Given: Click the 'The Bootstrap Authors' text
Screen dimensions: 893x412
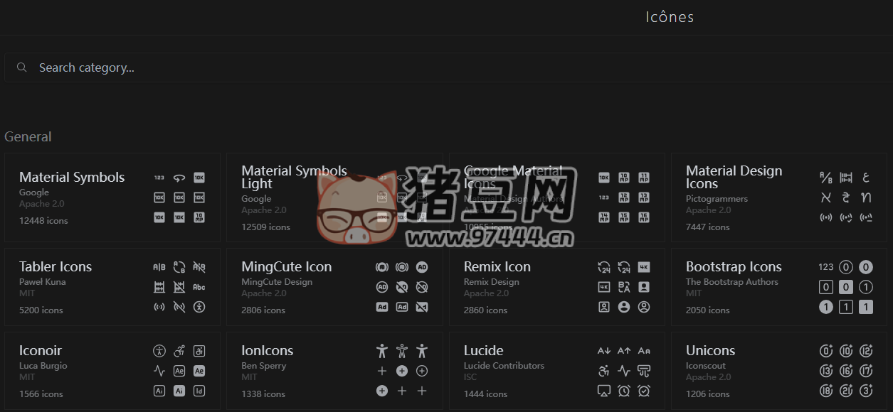Looking at the screenshot, I should click(732, 282).
